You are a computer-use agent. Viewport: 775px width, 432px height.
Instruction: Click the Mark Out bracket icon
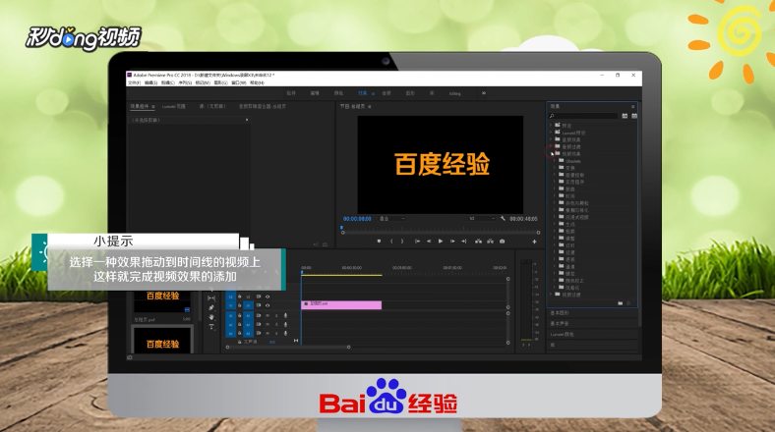(x=402, y=242)
